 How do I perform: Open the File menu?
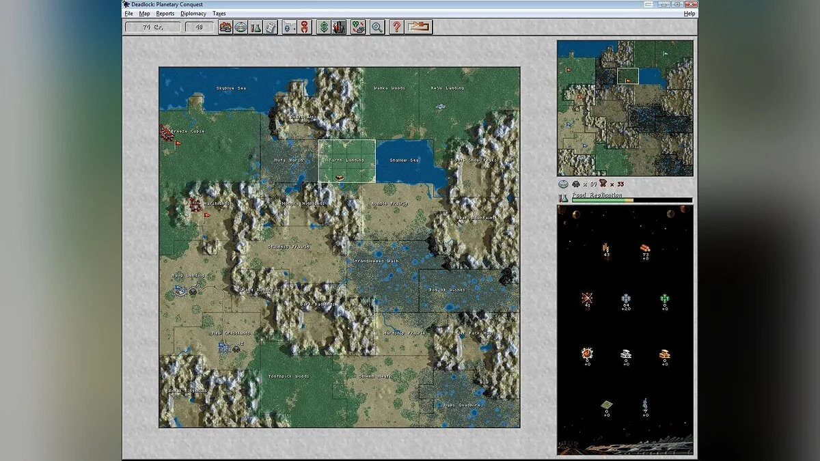[x=128, y=14]
